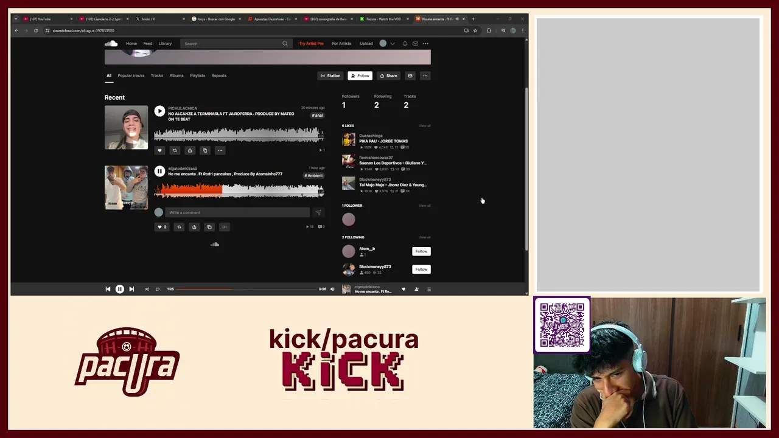This screenshot has height=438, width=779.
Task: Toggle repeat in the player bar
Action: [x=158, y=289]
